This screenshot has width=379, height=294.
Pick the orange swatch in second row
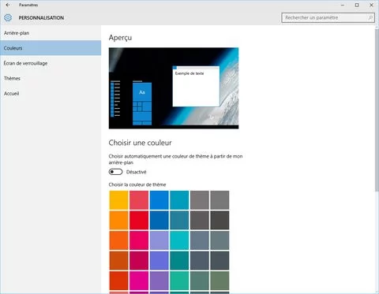pos(118,220)
